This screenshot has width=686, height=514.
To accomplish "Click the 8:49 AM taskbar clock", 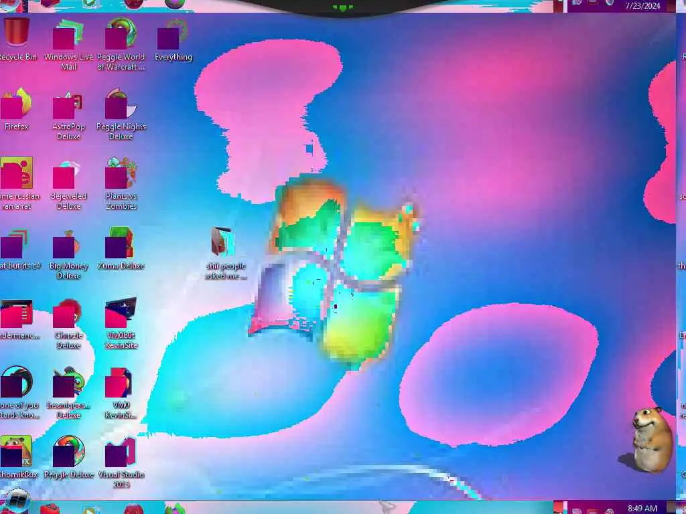I will pyautogui.click(x=642, y=509).
